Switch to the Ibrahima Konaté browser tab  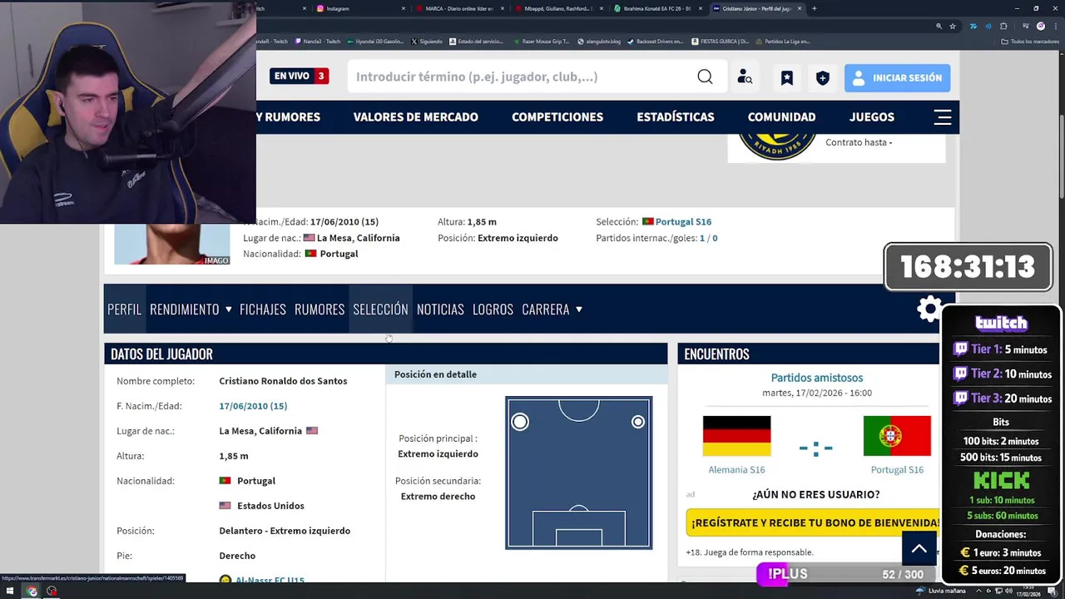657,8
